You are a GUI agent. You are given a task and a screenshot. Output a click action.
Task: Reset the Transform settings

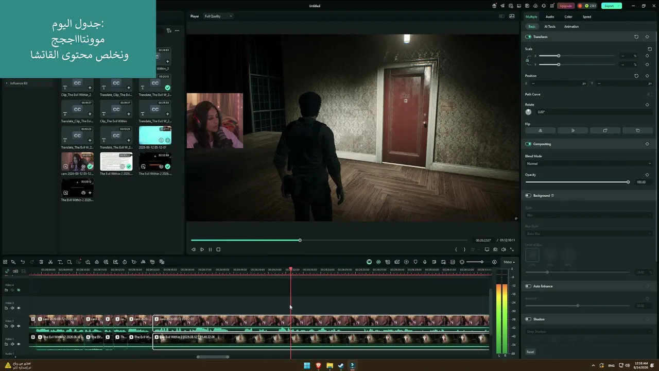(636, 37)
